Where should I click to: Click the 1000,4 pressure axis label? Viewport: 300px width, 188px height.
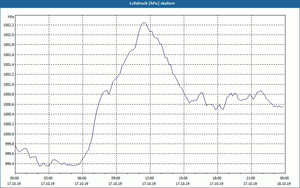coord(9,114)
